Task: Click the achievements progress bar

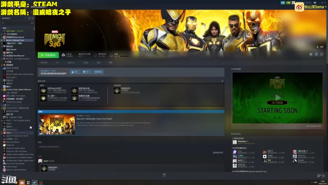Action: [124, 56]
